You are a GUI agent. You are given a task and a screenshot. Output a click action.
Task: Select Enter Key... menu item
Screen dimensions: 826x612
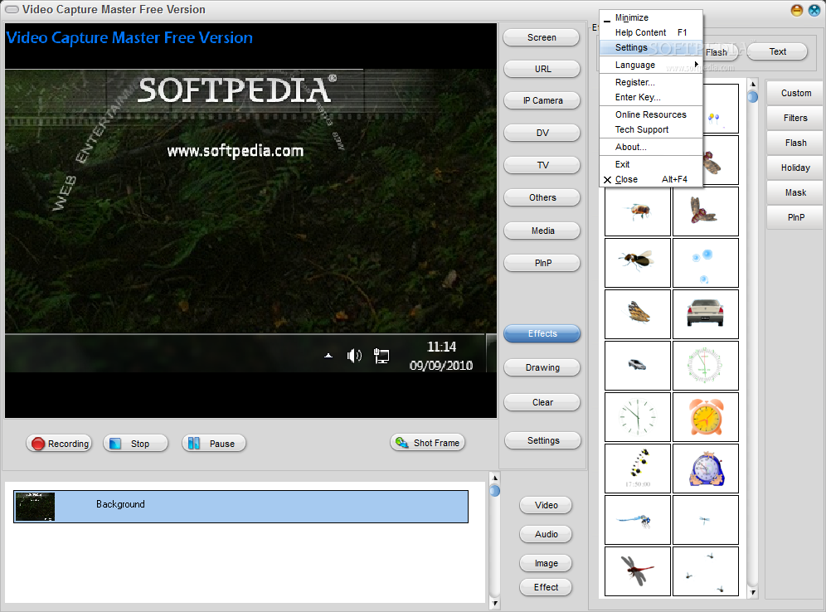click(651, 97)
